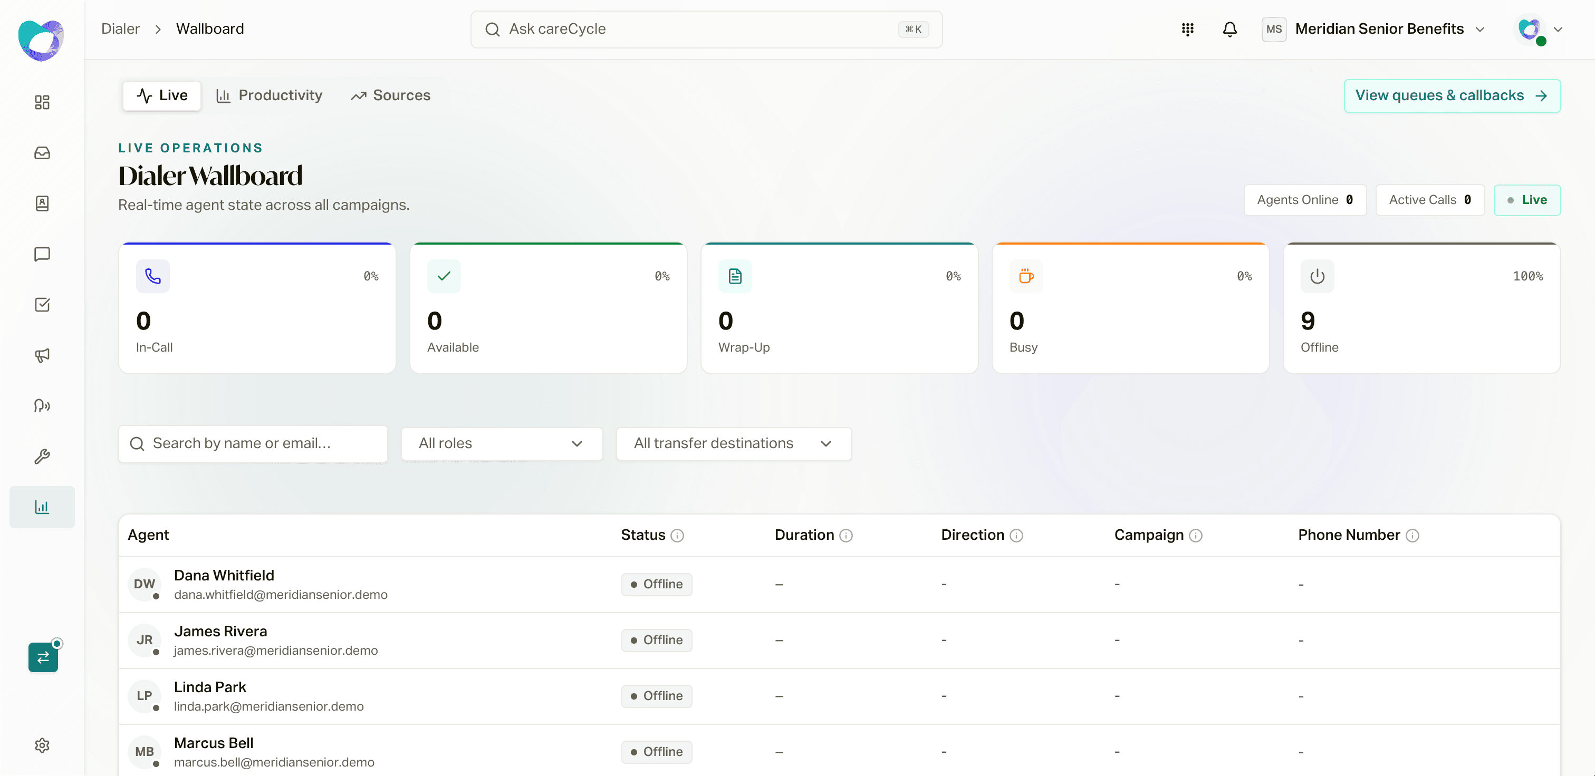This screenshot has height=776, width=1595.
Task: Select the Busy status card
Action: point(1131,308)
